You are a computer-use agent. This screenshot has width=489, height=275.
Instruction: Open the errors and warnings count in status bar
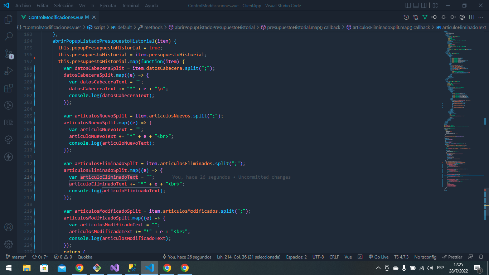[x=63, y=257]
